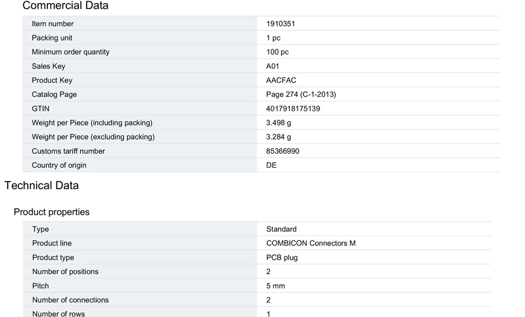Click the Pitch value 5 mm
The image size is (525, 317).
pyautogui.click(x=276, y=286)
